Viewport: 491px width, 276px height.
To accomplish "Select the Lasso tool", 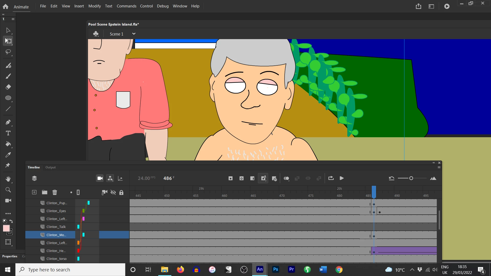I will pyautogui.click(x=8, y=52).
